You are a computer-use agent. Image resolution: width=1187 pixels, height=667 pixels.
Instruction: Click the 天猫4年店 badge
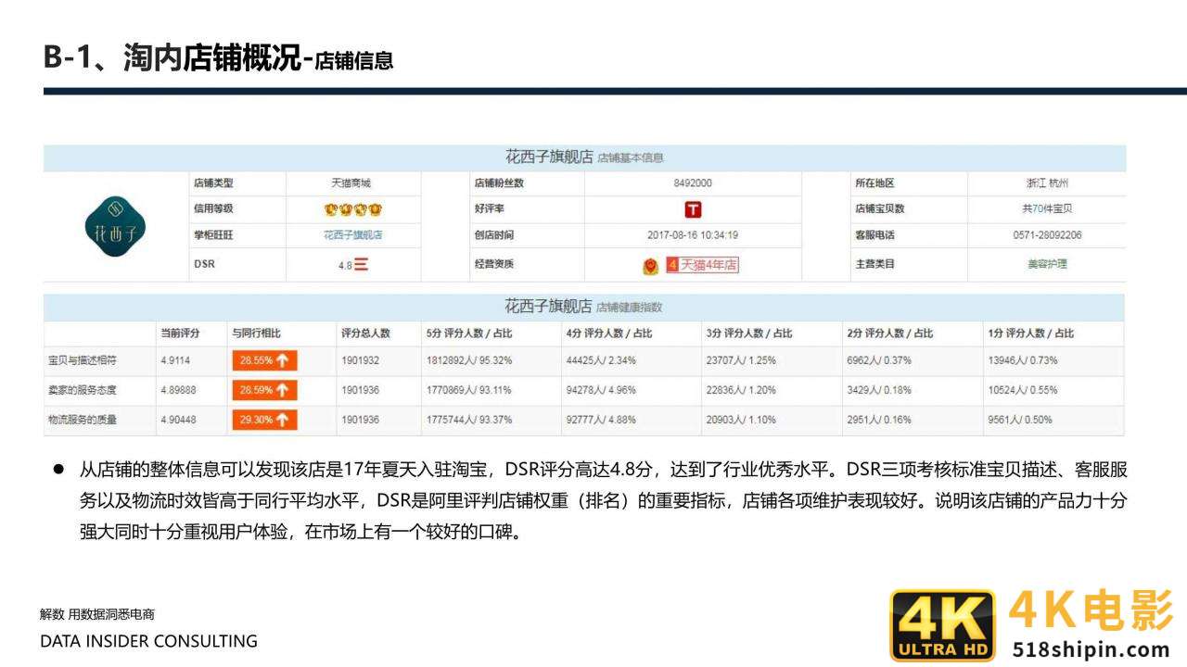[x=702, y=265]
